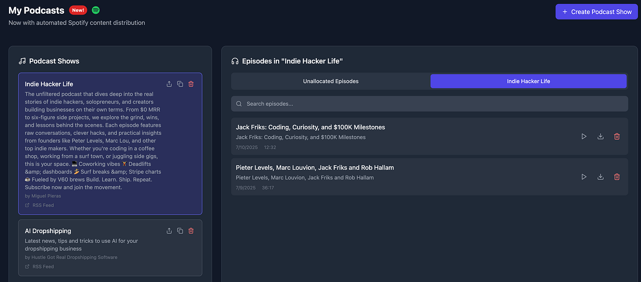Share the AI Dropshipping show
This screenshot has height=282, width=641.
(x=169, y=231)
